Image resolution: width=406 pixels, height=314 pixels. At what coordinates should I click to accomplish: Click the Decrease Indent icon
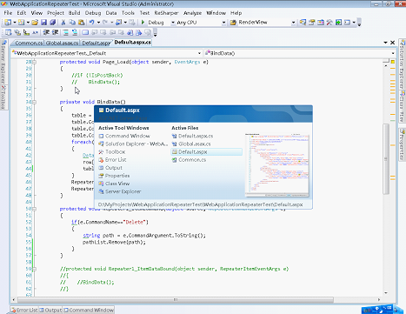pos(46,32)
